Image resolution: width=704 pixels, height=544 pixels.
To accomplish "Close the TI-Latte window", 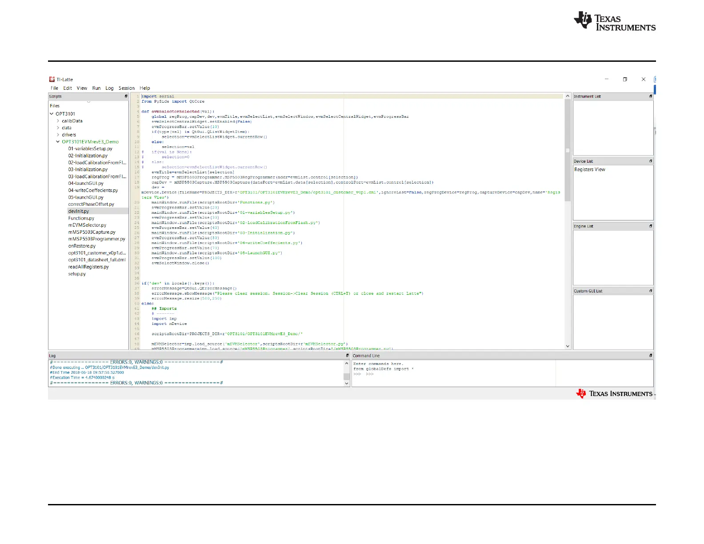I will click(644, 79).
